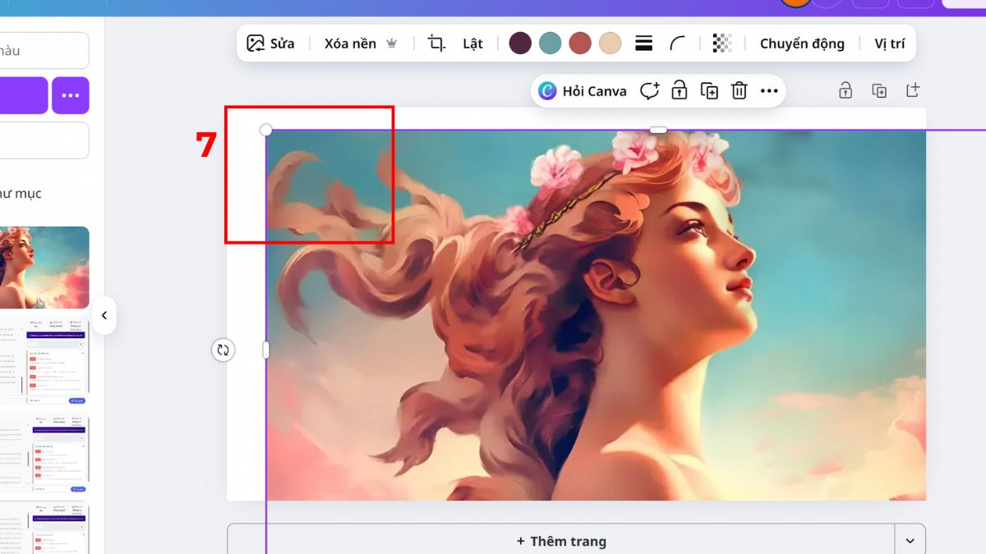The height and width of the screenshot is (554, 986).
Task: Toggle the lock on the selected image
Action: [x=680, y=91]
